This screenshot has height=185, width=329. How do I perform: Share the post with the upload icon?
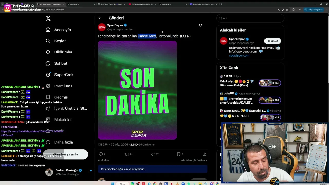(205, 154)
